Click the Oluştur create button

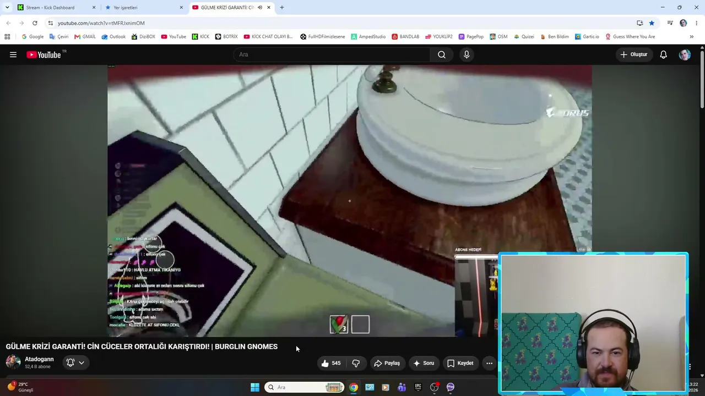pos(634,54)
